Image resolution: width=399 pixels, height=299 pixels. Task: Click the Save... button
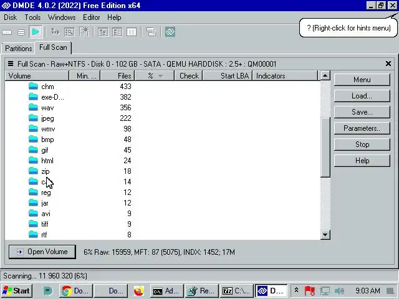point(362,112)
